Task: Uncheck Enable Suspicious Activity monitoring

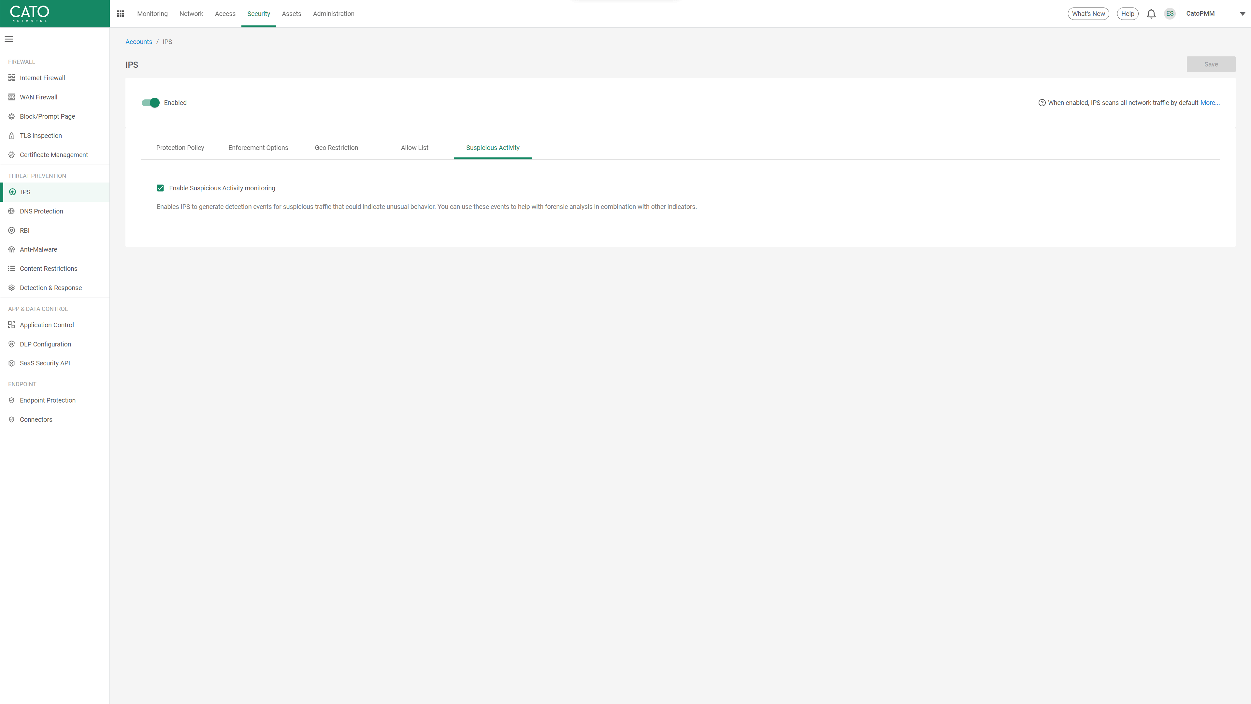Action: coord(160,188)
